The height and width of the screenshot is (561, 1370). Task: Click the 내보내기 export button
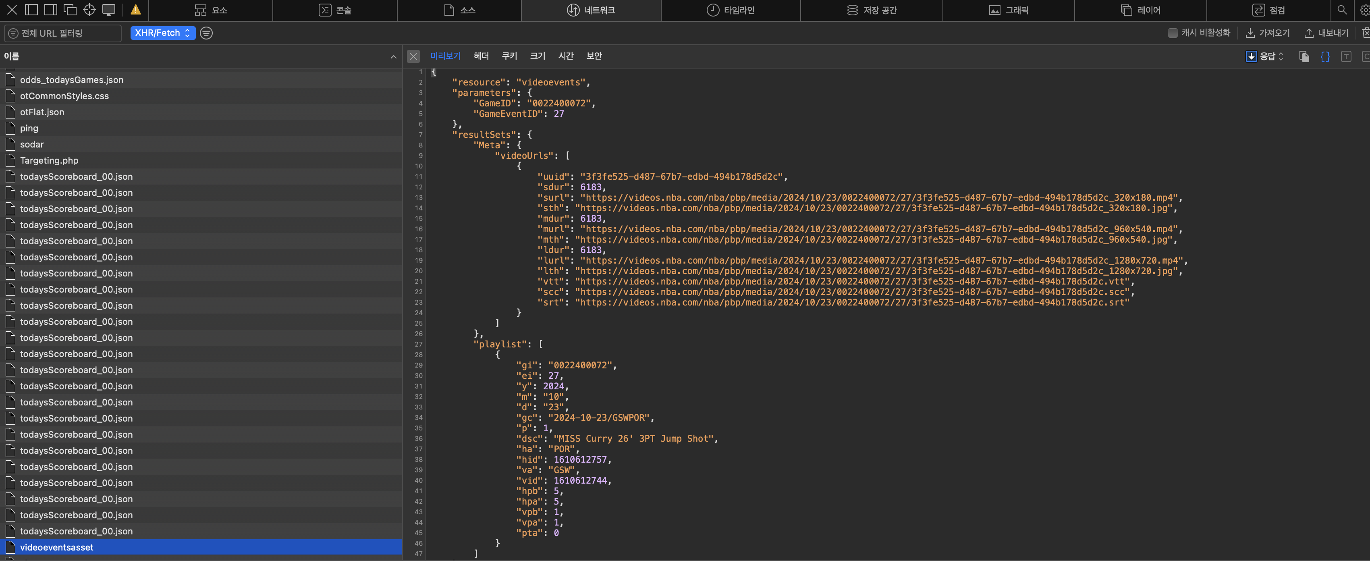coord(1326,33)
